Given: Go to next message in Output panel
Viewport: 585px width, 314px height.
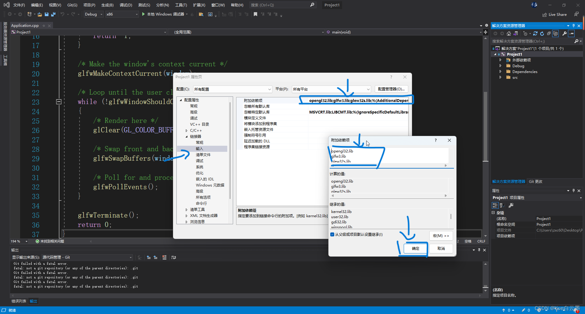Looking at the screenshot, I should [155, 257].
